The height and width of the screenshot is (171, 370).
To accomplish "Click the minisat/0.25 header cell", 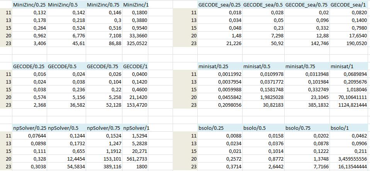I will 220,66.
